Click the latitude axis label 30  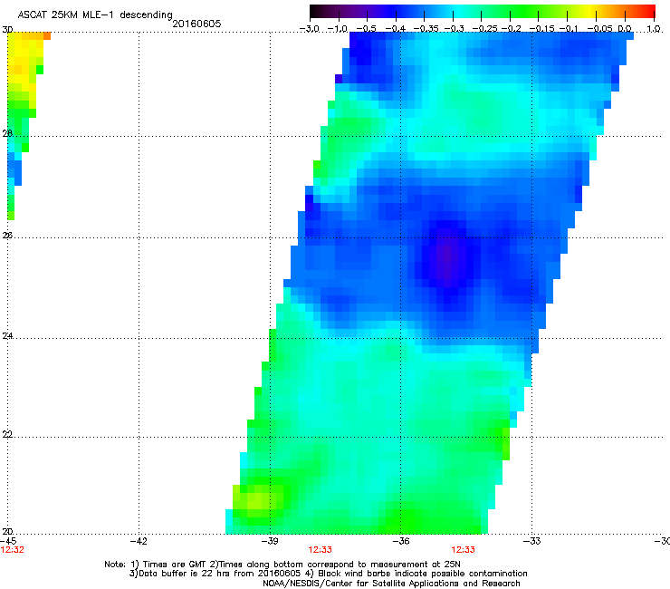pyautogui.click(x=7, y=30)
